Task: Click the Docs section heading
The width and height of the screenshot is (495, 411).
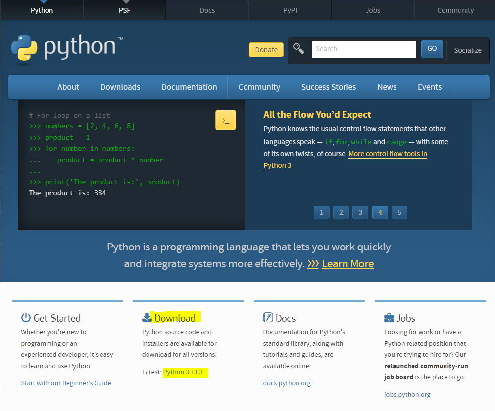Action: (x=286, y=318)
